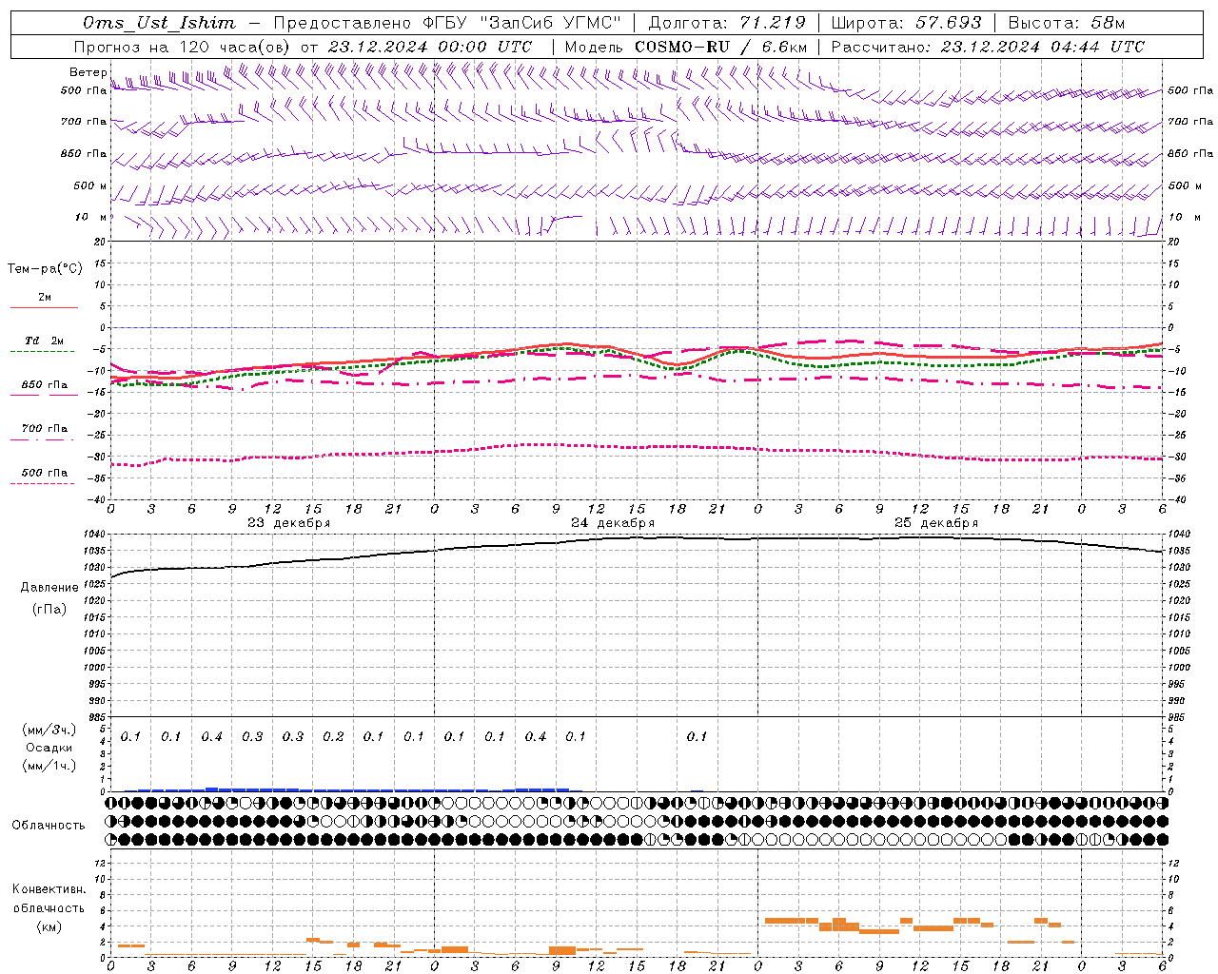Viewport: 1218px width, 974px height.
Task: Click the Долгота: 71.219 value
Action: pyautogui.click(x=727, y=23)
